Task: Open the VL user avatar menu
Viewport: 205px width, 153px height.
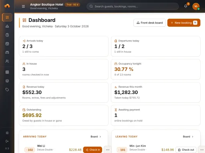Action: tap(196, 6)
